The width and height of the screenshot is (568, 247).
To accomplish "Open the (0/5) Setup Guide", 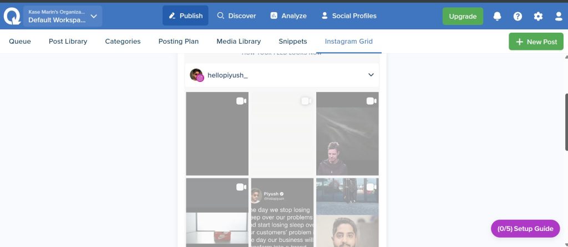I will coord(525,229).
